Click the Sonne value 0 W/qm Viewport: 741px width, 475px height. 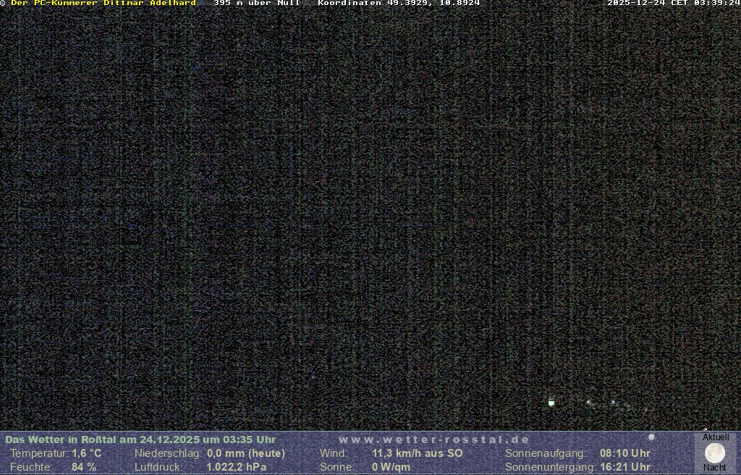point(391,467)
